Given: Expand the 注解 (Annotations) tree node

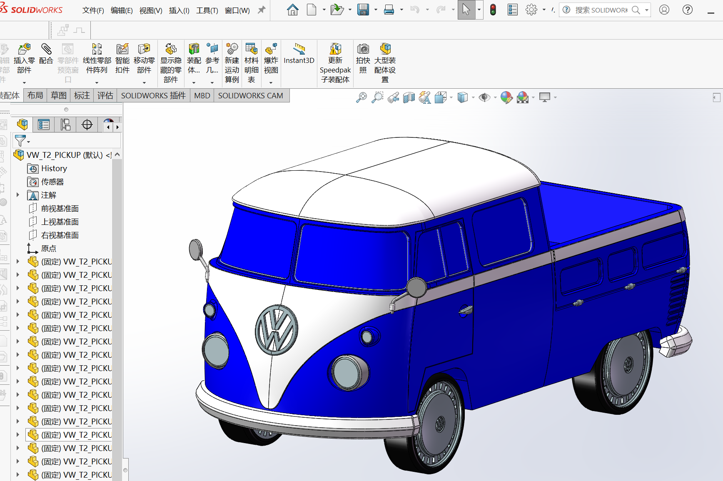Looking at the screenshot, I should click(x=18, y=195).
